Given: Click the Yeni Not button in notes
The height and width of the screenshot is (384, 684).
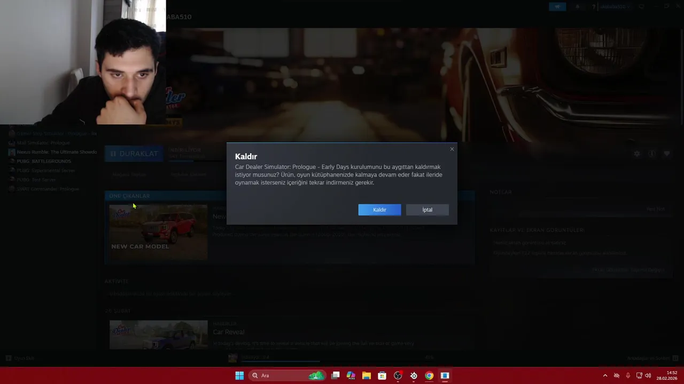Looking at the screenshot, I should tap(656, 209).
